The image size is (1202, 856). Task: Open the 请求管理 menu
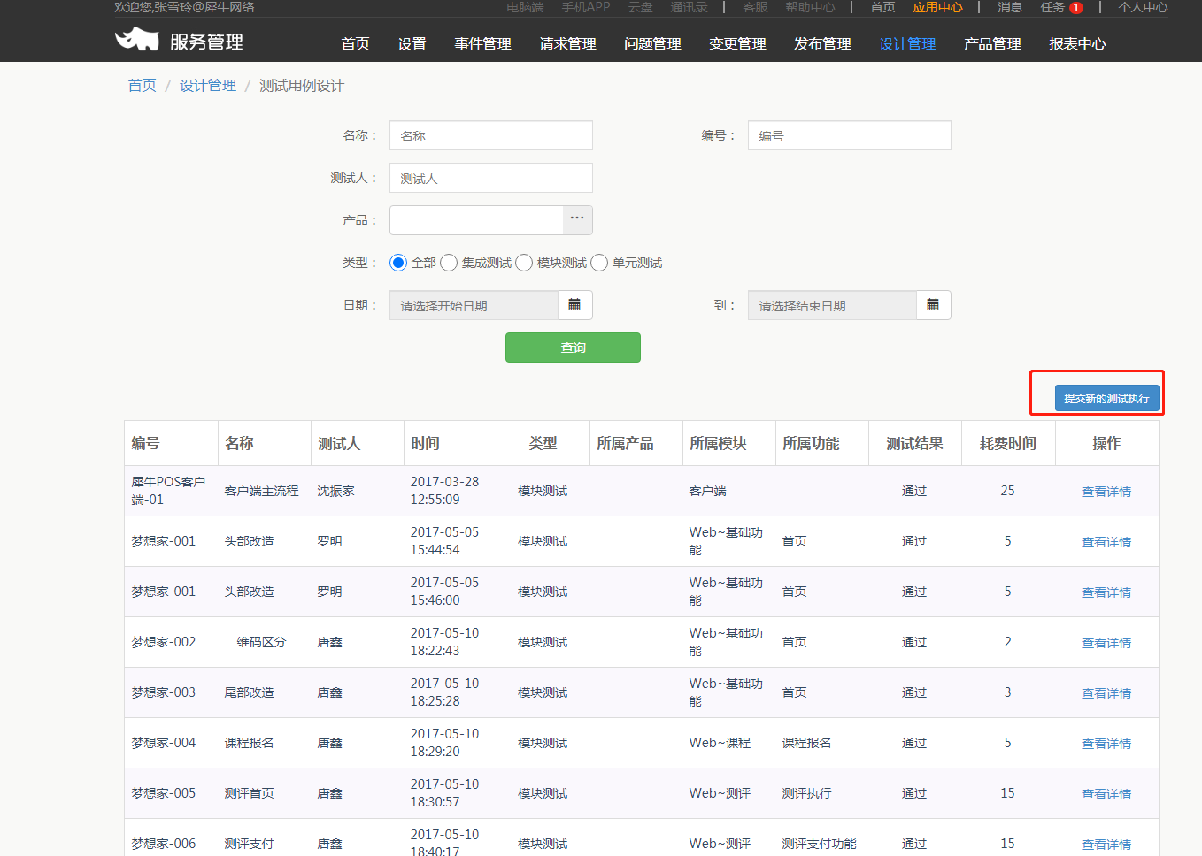pyautogui.click(x=567, y=43)
